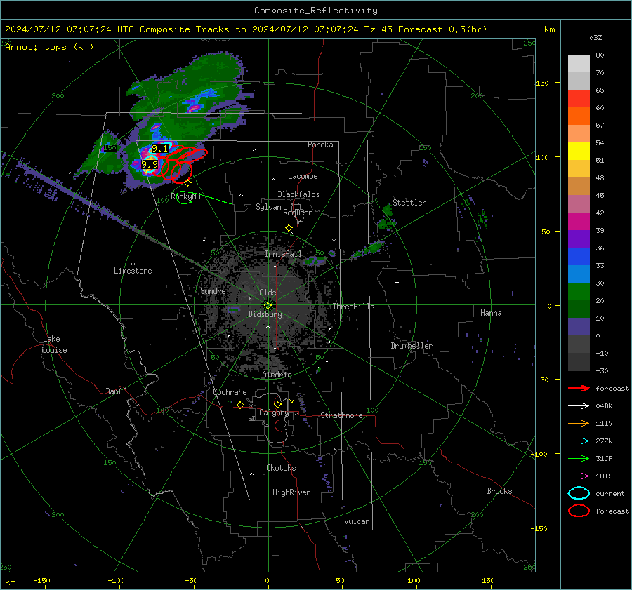Click the Brooks town label
The height and width of the screenshot is (590, 632).
pos(499,491)
